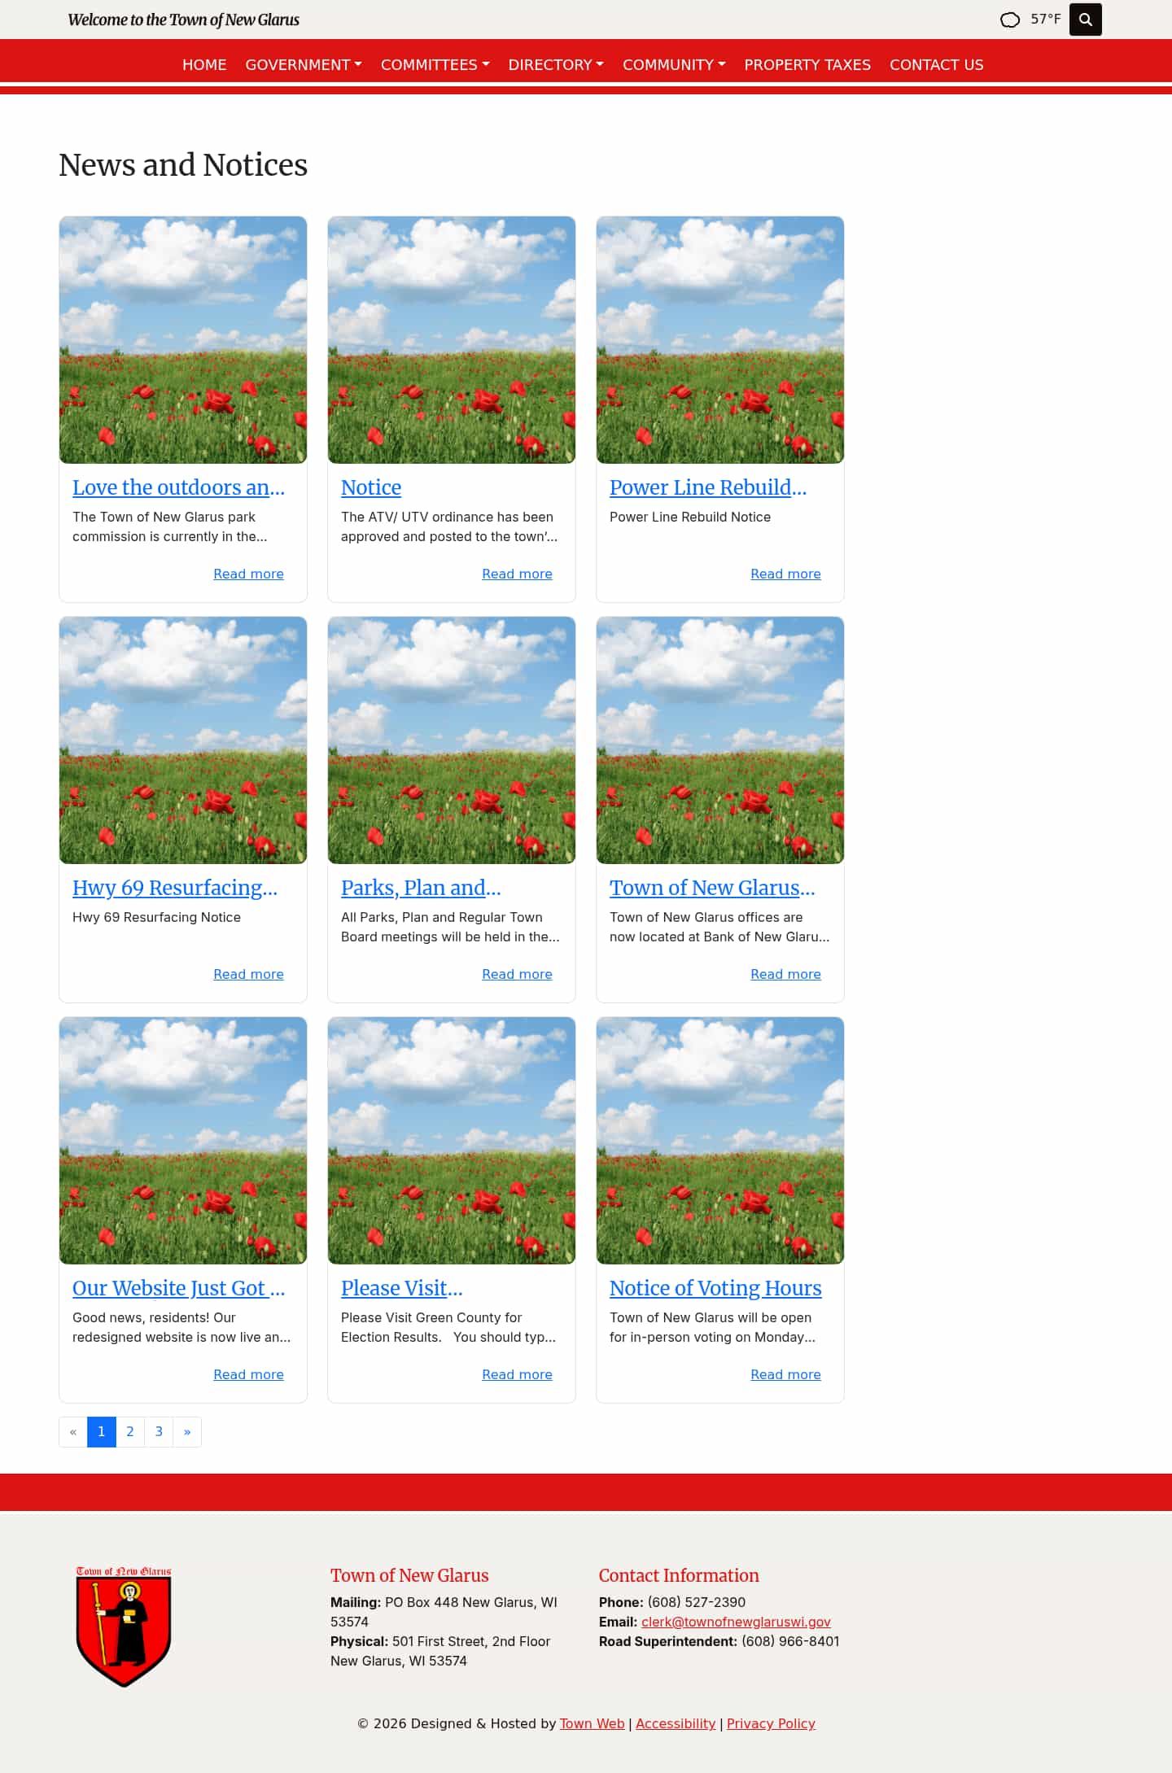This screenshot has width=1172, height=1773.
Task: Open the 'Please Visit...' title link
Action: (x=401, y=1288)
